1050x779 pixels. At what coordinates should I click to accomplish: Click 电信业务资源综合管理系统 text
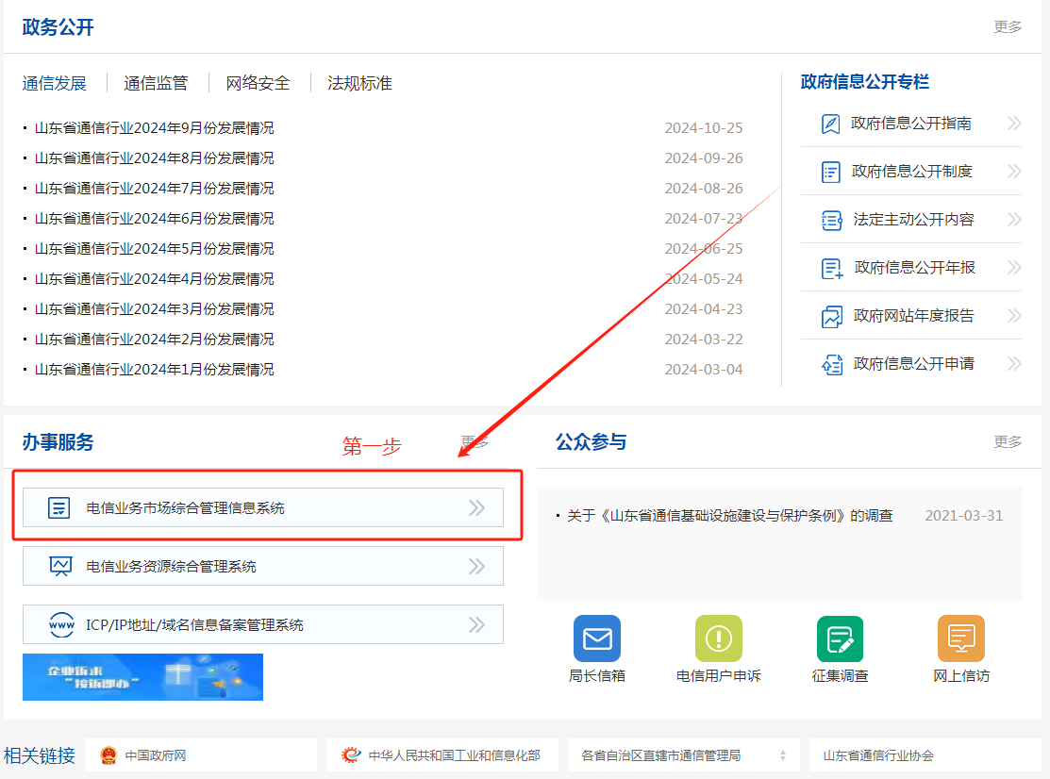pyautogui.click(x=171, y=567)
